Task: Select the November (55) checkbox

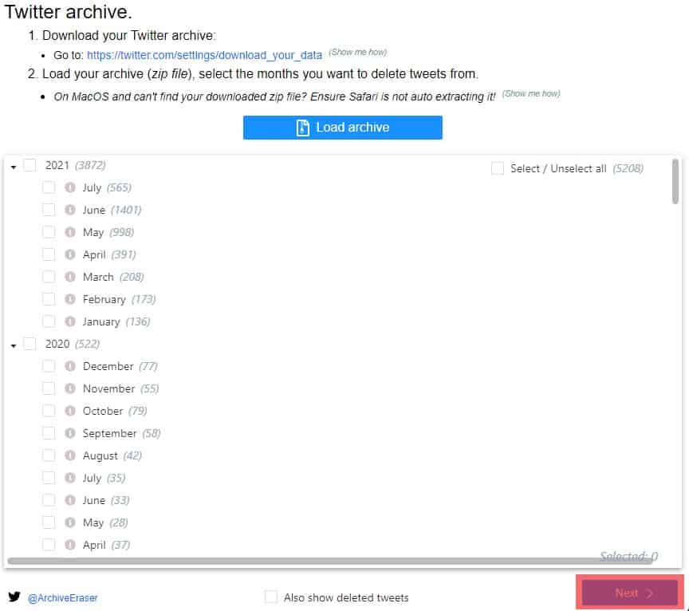Action: tap(49, 388)
